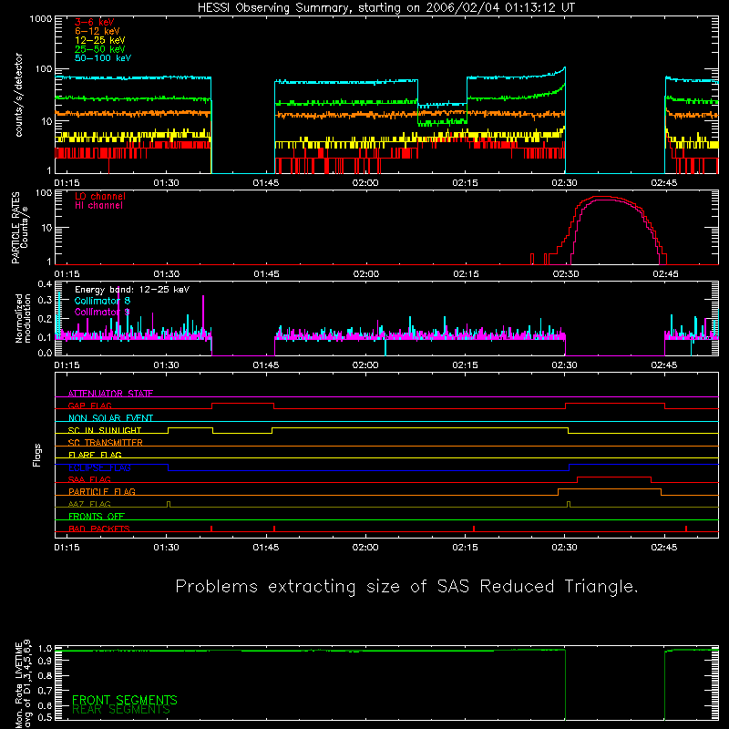The width and height of the screenshot is (729, 729).
Task: Click the BAD PACKETS flag label
Action: (99, 529)
